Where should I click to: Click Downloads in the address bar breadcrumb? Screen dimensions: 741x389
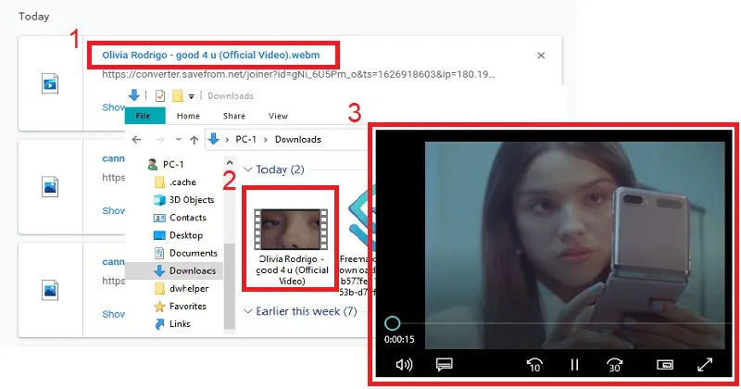(298, 140)
